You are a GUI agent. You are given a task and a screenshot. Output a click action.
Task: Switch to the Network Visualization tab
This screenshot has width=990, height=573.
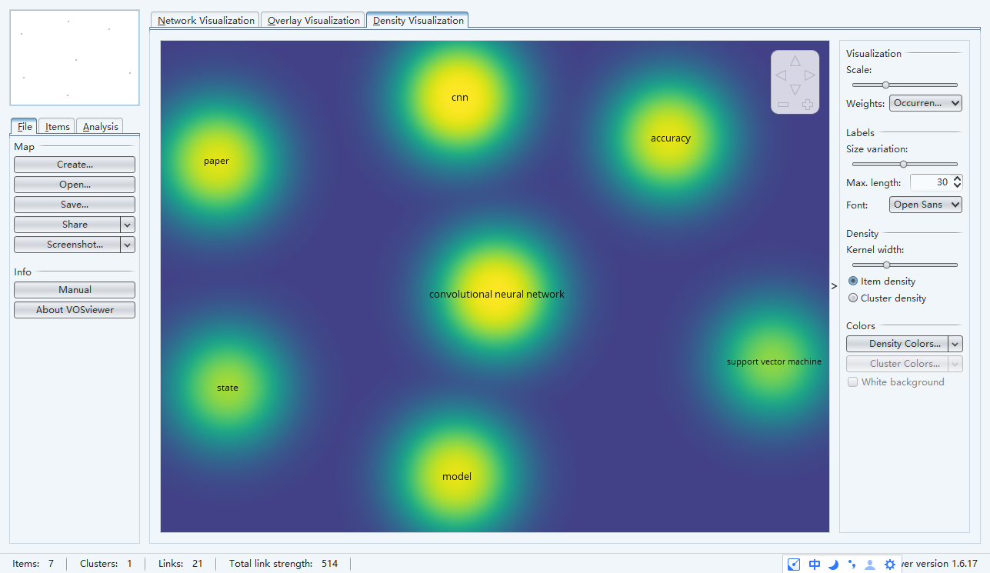coord(205,20)
